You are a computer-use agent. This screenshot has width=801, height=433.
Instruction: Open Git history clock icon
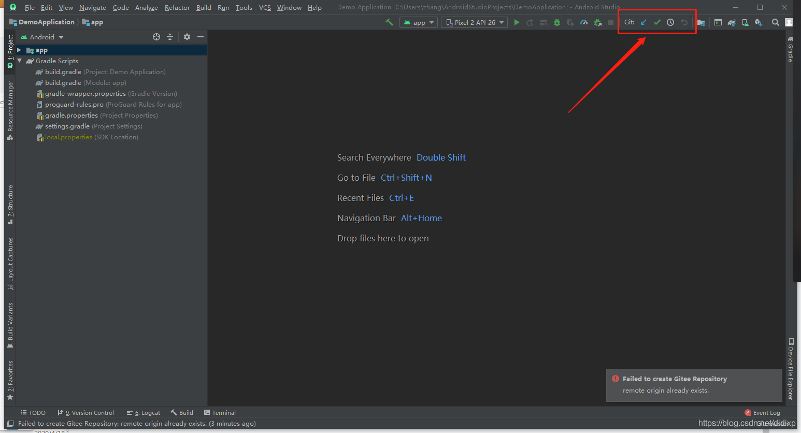click(670, 22)
